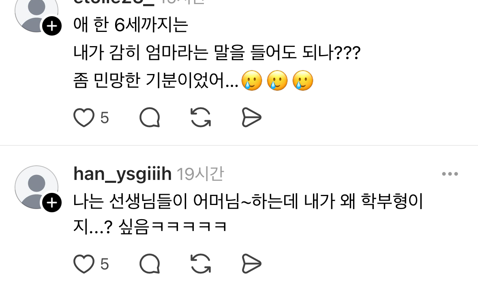
Task: Follow han_ysgiiih using the plus badge
Action: coord(52,203)
